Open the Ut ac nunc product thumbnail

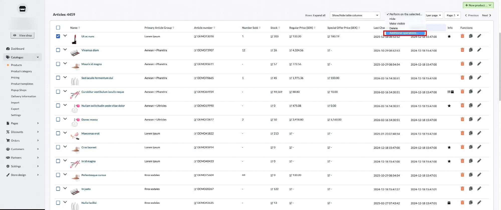74,39
